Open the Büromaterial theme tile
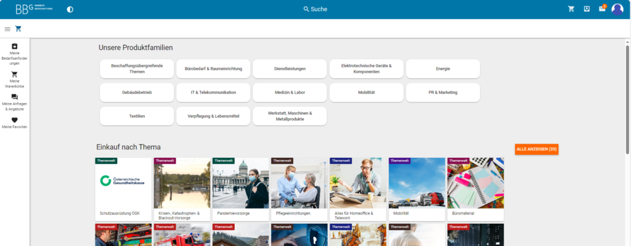This screenshot has width=631, height=246. 475,189
